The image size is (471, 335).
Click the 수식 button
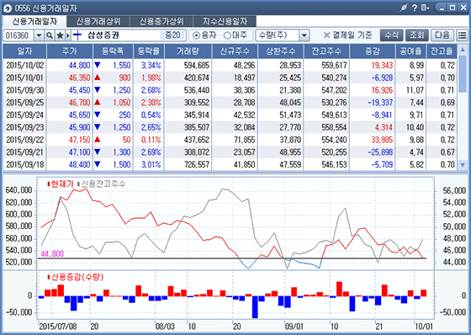click(x=391, y=35)
